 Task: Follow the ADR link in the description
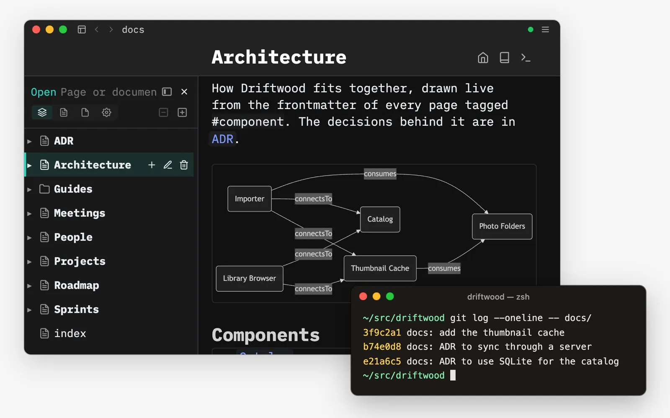click(222, 139)
